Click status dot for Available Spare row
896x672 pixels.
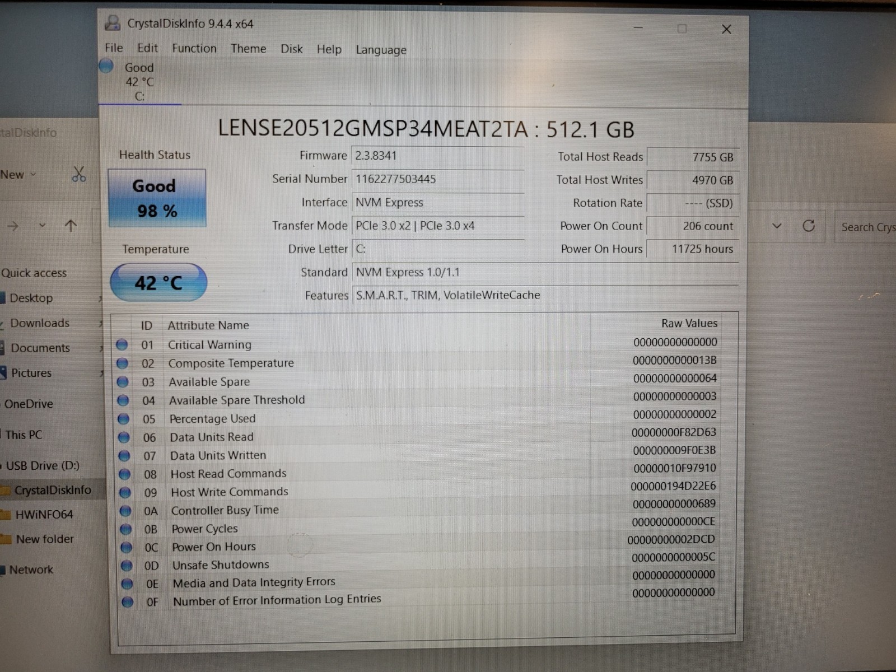pyautogui.click(x=123, y=382)
